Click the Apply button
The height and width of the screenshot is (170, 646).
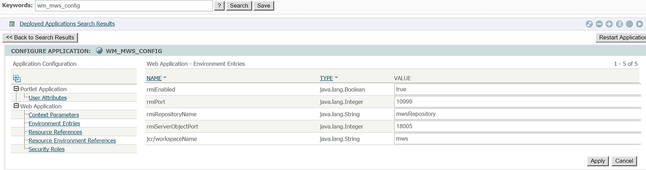point(598,161)
